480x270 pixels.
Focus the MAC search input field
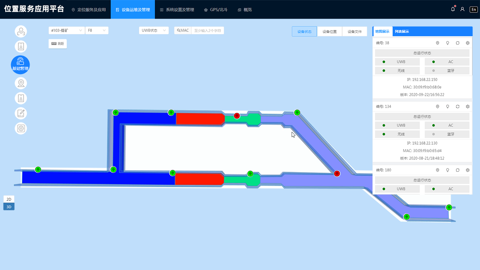[x=207, y=30]
